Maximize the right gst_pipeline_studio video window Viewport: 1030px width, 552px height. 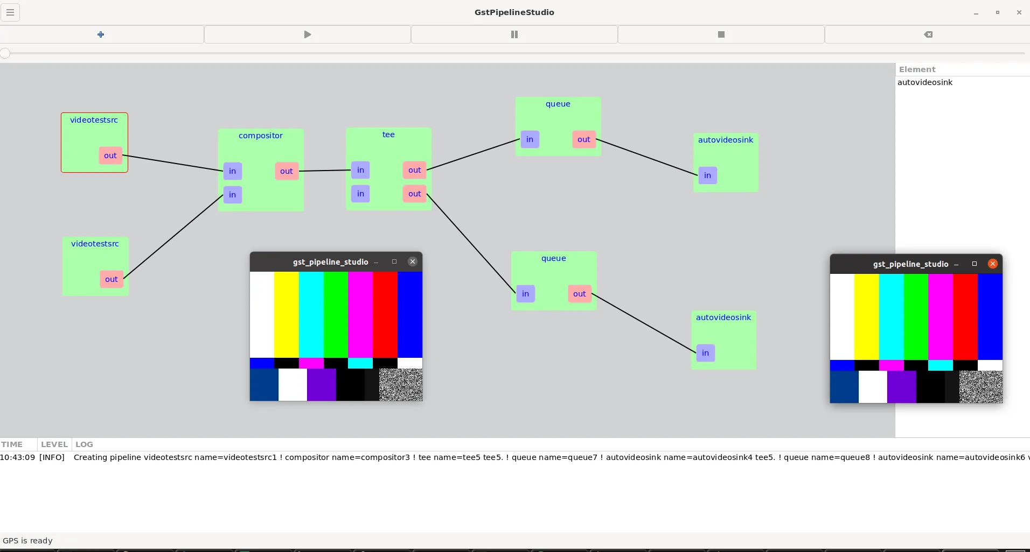pos(974,264)
